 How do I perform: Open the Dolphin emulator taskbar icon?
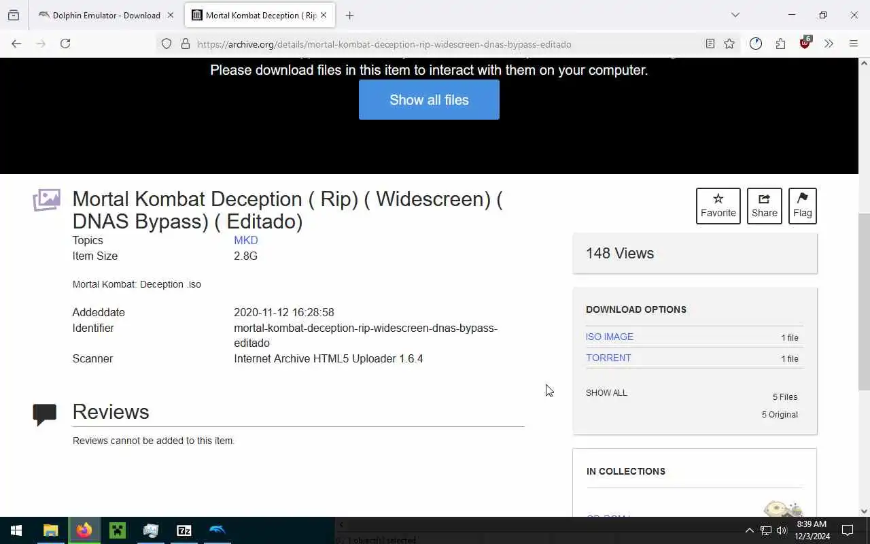coord(217,530)
